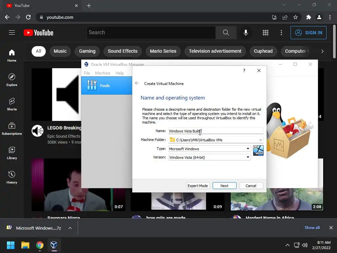Switch to Chrome in the taskbar
This screenshot has height=253, width=337.
(x=39, y=245)
